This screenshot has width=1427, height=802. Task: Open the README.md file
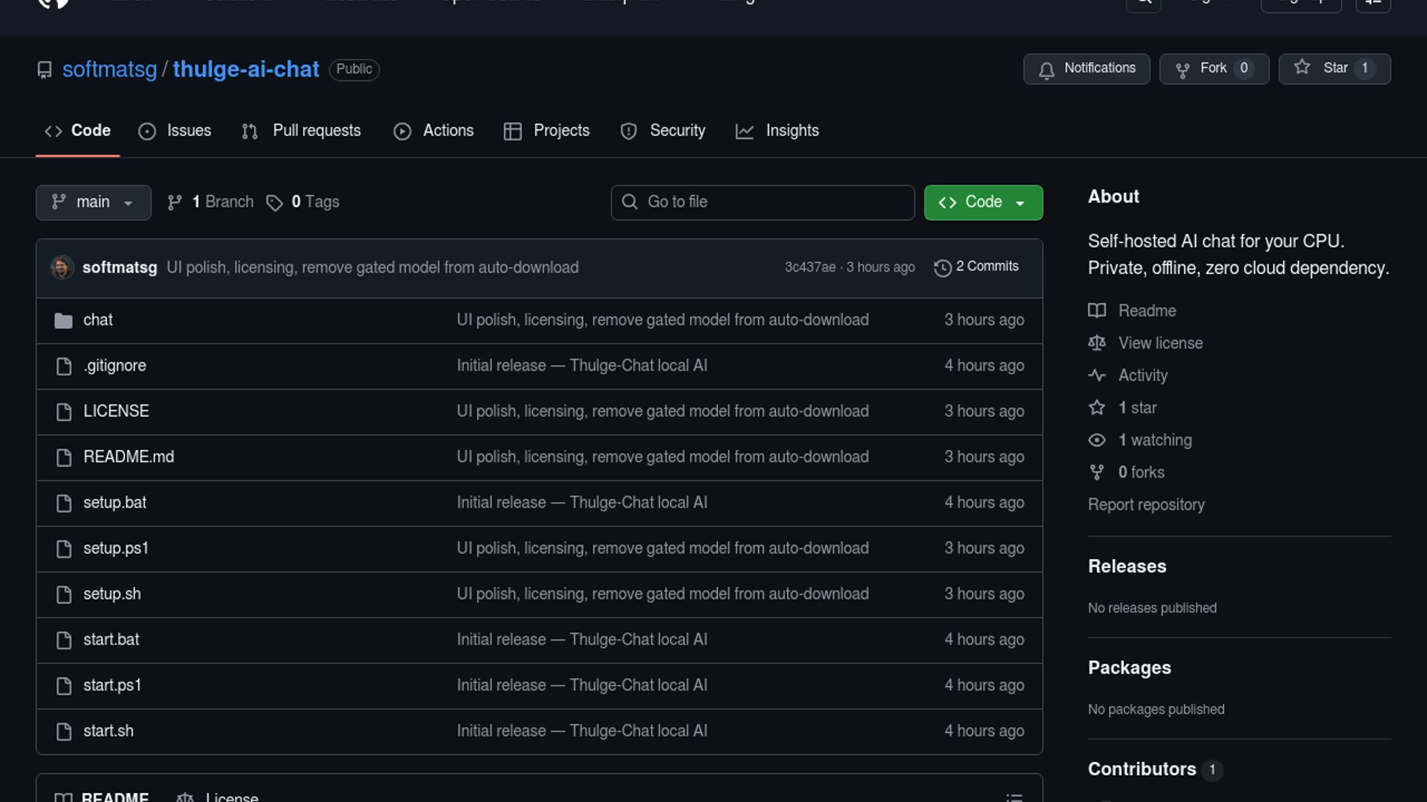point(129,457)
